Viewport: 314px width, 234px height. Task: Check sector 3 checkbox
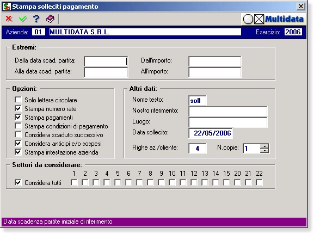(96, 182)
